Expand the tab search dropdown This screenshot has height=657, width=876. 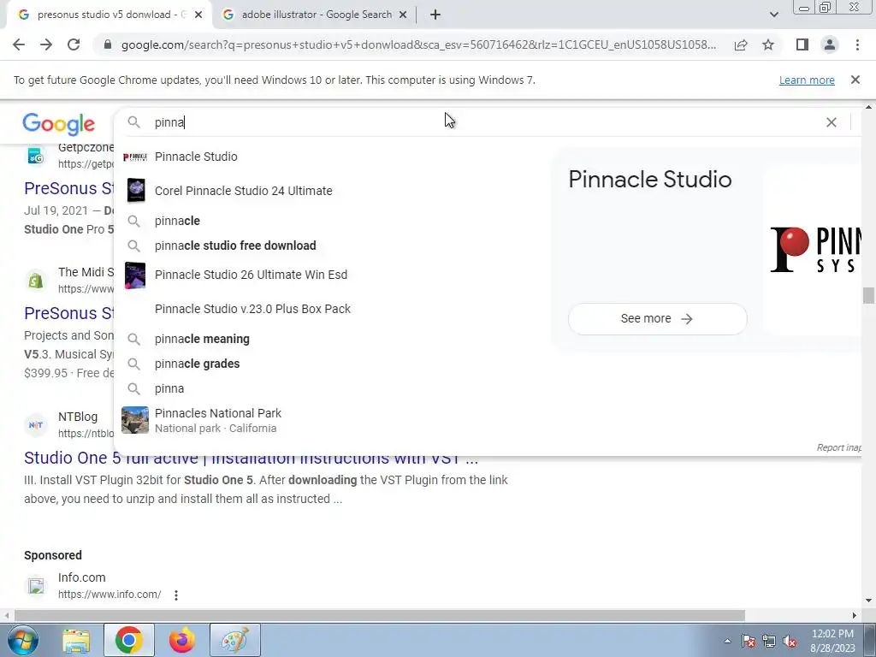click(x=773, y=15)
